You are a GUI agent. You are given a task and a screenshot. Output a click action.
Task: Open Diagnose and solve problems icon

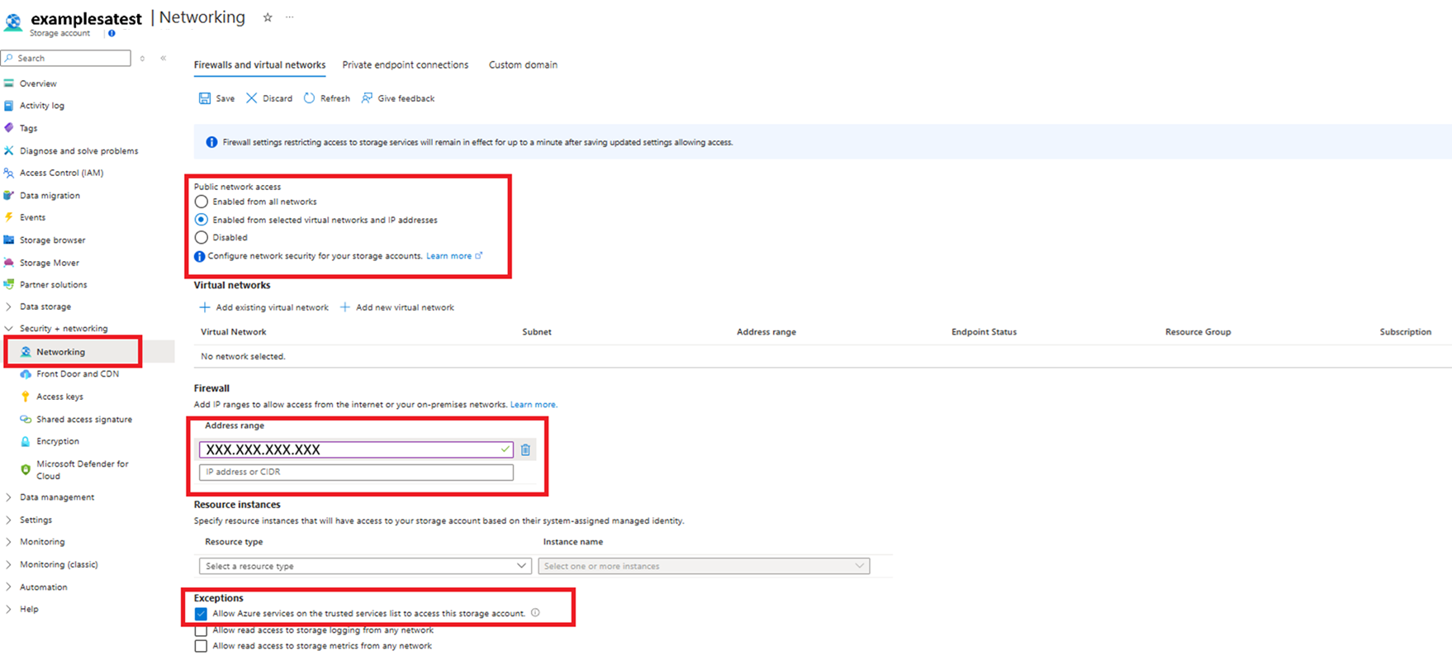[9, 150]
